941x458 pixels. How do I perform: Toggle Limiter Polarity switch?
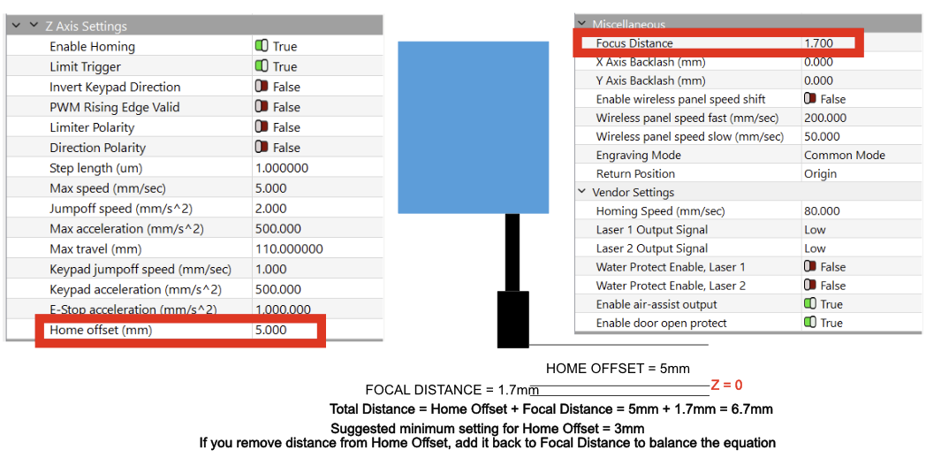[261, 126]
